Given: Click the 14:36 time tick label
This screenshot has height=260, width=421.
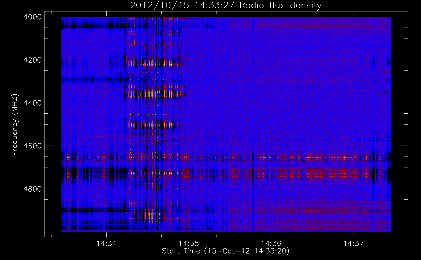Looking at the screenshot, I should coord(271,243).
